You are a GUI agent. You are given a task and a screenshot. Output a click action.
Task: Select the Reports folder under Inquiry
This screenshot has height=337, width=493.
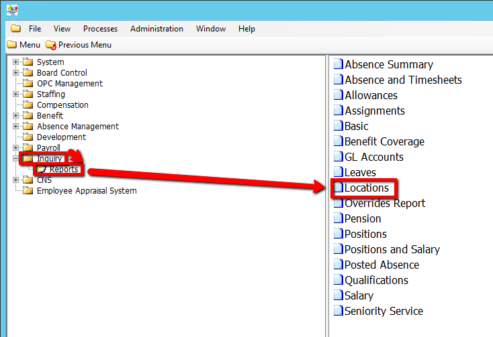click(x=64, y=170)
